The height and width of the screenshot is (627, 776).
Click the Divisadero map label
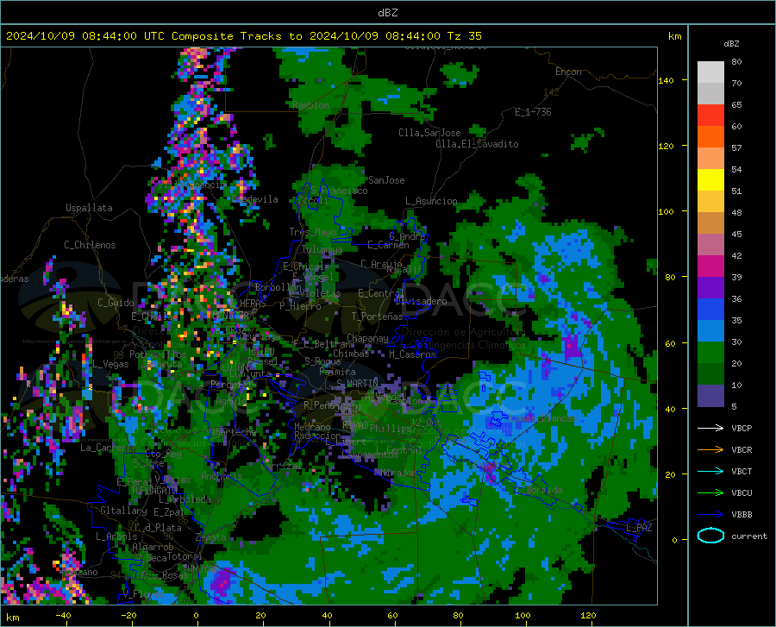click(x=421, y=301)
